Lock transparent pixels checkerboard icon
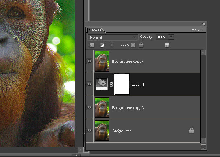This screenshot has height=157, width=220. click(133, 45)
